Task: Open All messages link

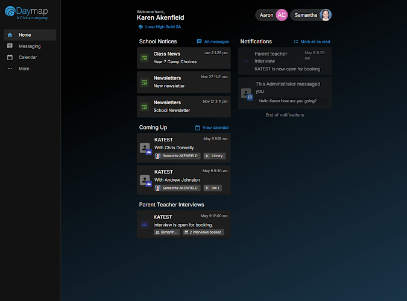Action: point(216,42)
